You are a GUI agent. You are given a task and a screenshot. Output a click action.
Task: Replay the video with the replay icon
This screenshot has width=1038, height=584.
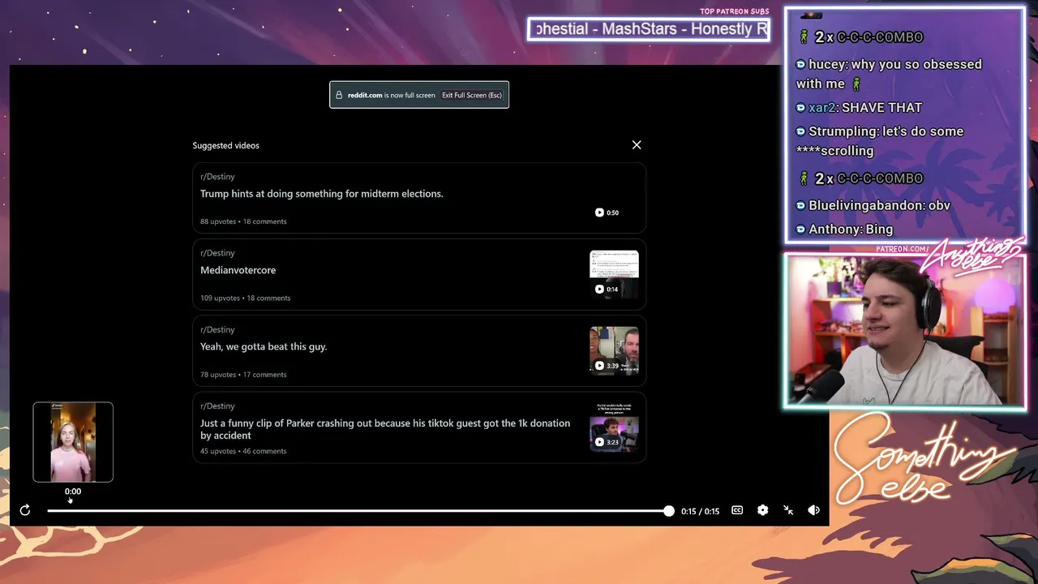click(x=25, y=510)
